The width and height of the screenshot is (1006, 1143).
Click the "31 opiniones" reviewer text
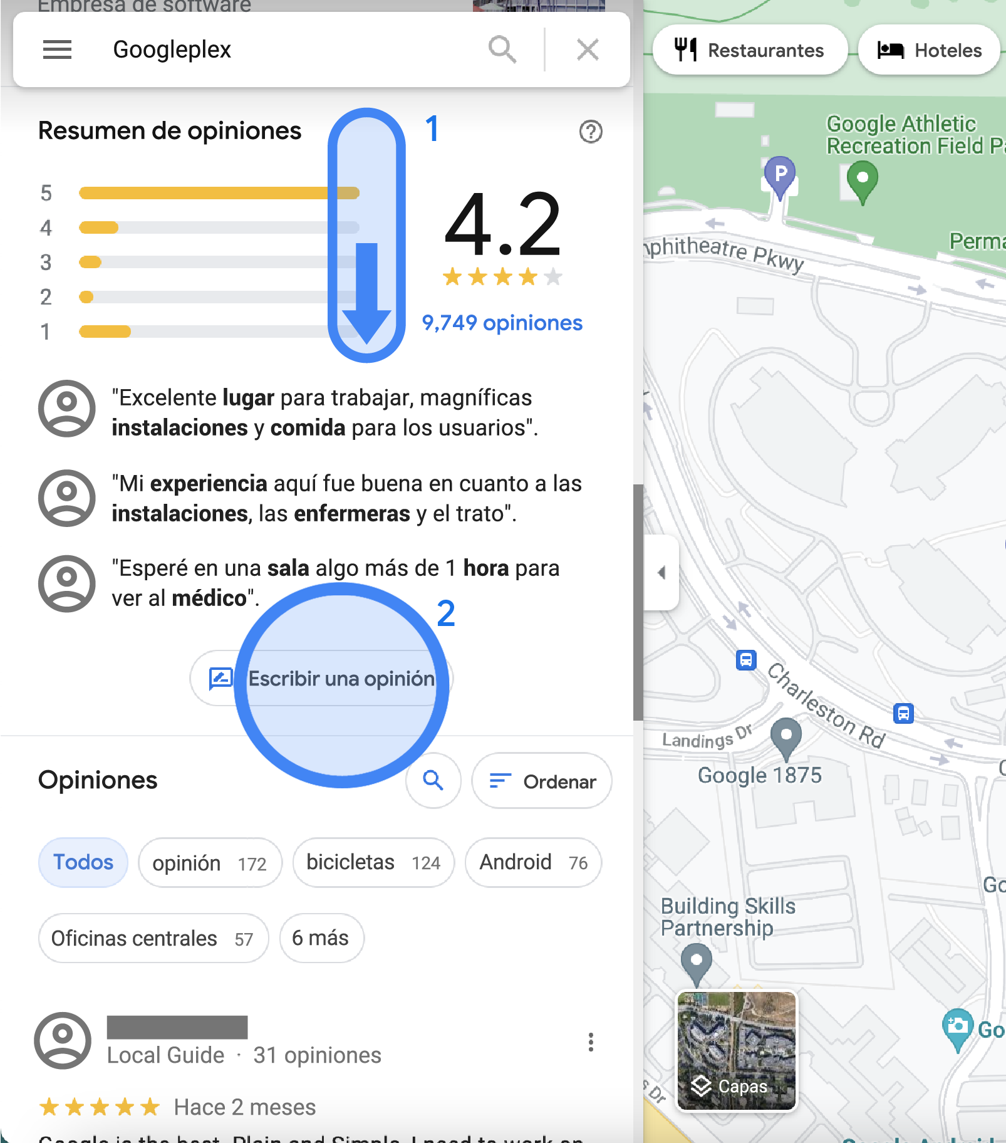click(x=317, y=1055)
